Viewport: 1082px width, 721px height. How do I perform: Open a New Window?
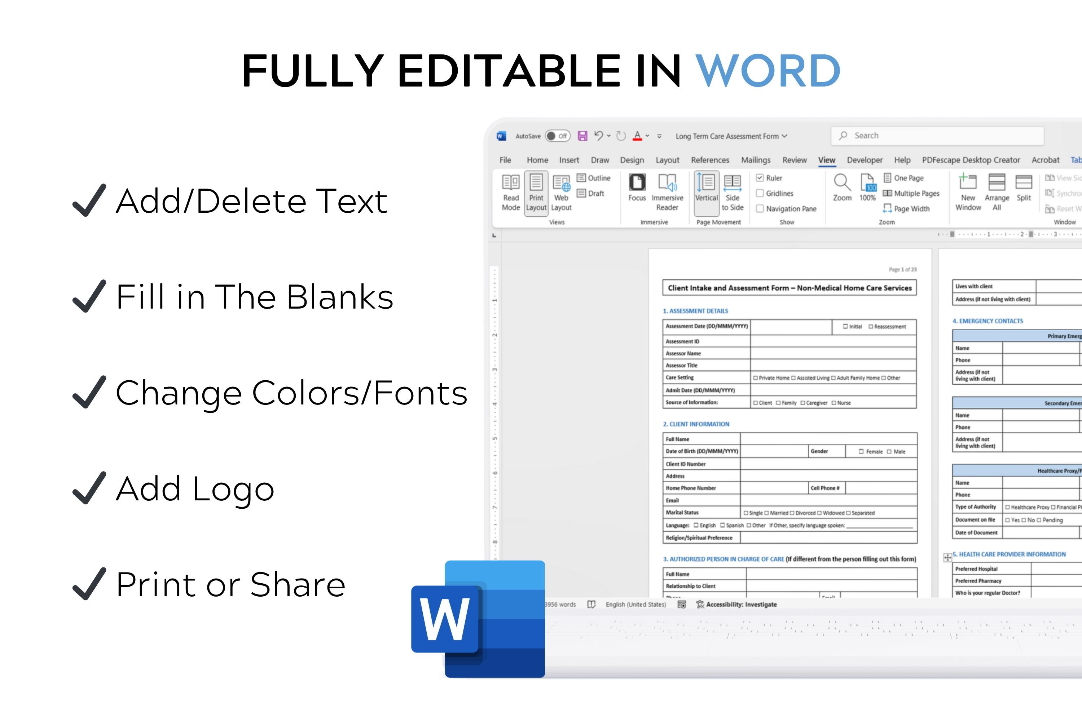coord(968,192)
